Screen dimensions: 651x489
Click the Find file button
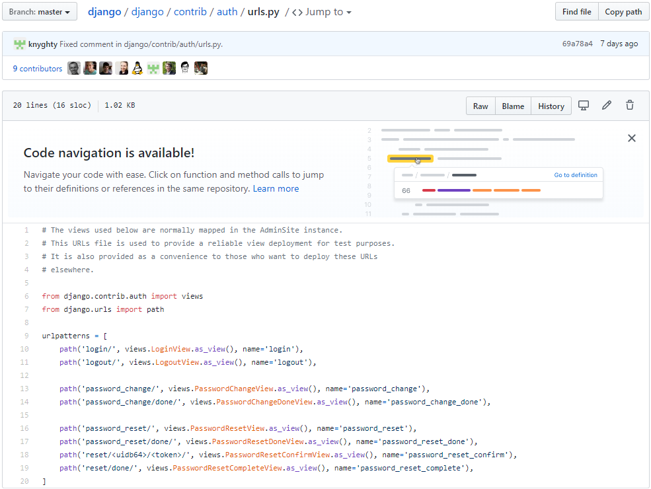pos(577,12)
